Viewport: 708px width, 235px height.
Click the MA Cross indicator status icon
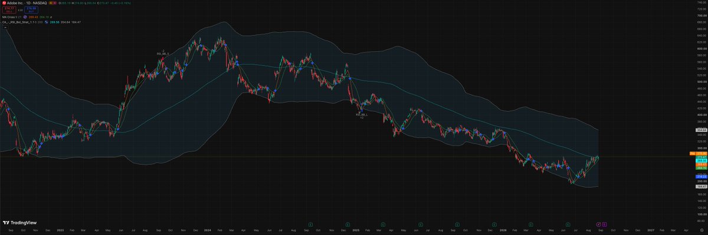[x=25, y=17]
